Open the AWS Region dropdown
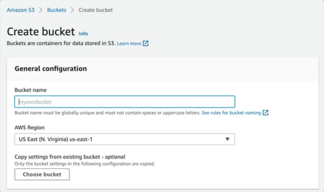The image size is (324, 192). (x=125, y=139)
